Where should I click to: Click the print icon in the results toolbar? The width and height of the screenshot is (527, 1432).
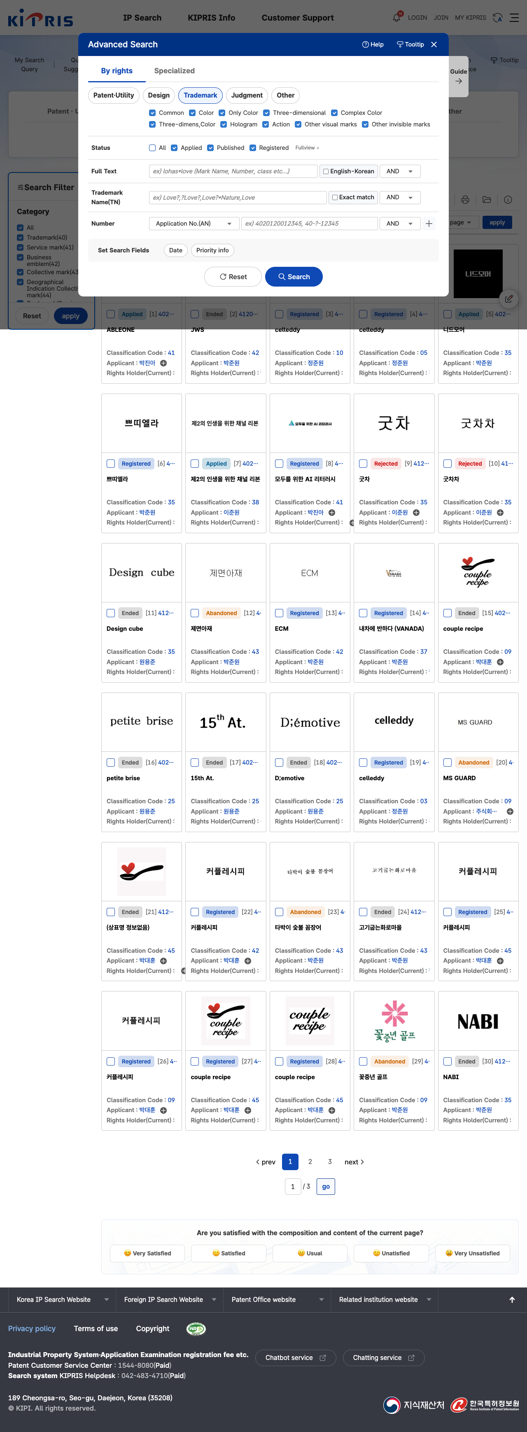tap(465, 200)
